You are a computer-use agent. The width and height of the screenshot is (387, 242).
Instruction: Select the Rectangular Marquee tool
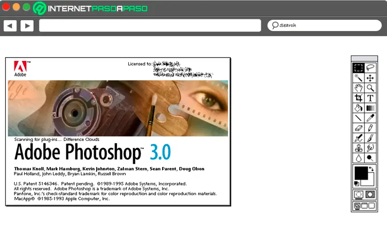[x=358, y=68]
